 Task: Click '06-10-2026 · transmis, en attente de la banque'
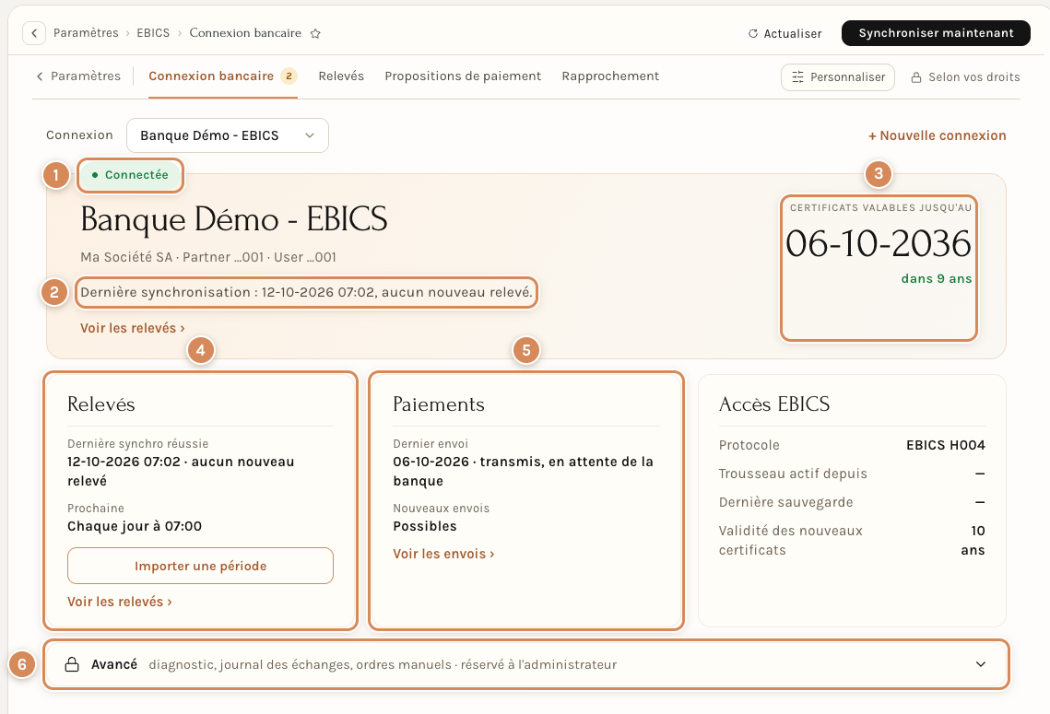click(x=523, y=471)
